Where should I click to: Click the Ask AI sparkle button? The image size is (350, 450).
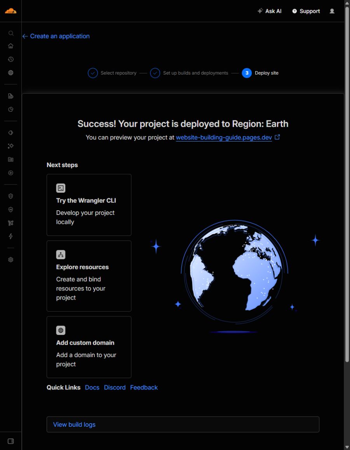pos(269,11)
